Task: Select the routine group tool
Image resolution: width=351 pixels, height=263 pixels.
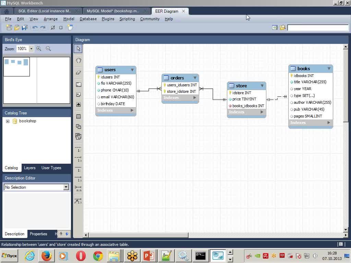Action: [x=78, y=136]
